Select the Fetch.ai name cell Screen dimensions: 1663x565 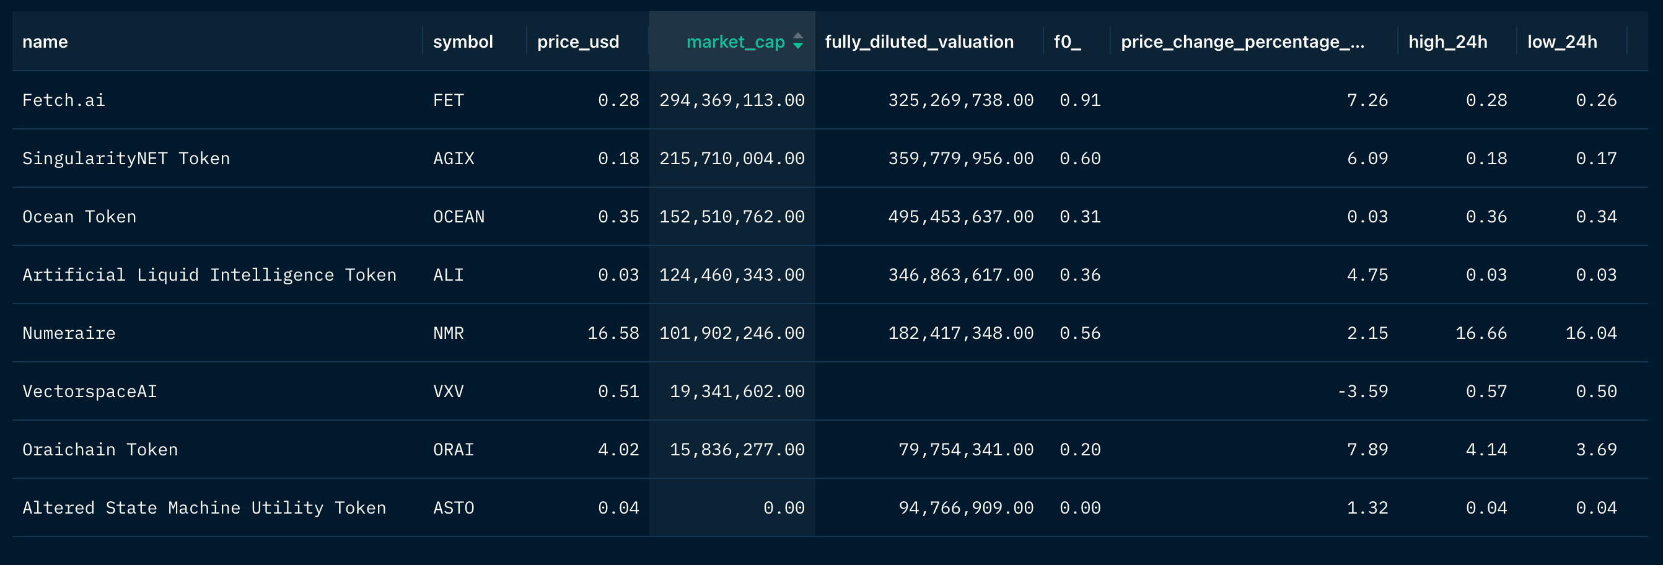pyautogui.click(x=64, y=100)
